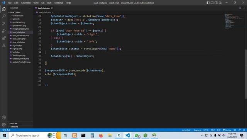The image size is (247, 139).
Task: Open Windows Start menu
Action: pos(4,136)
